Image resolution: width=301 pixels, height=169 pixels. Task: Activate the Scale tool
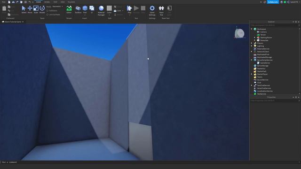pos(36,9)
